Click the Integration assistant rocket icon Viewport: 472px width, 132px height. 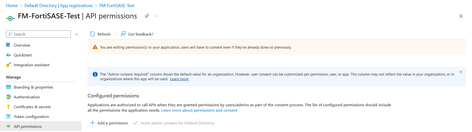pos(8,65)
